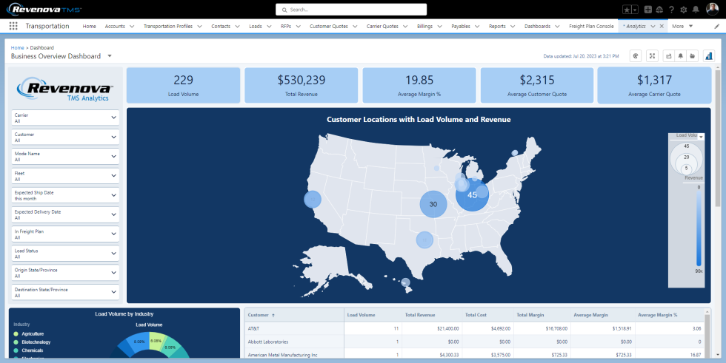
Task: Click the Home breadcrumb link
Action: [x=17, y=47]
